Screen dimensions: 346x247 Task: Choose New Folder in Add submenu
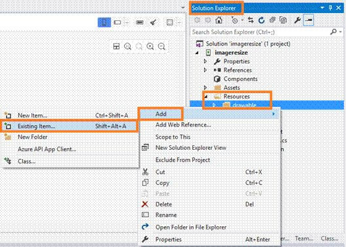(x=70, y=137)
